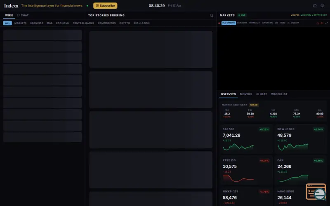Select the ALL filter chip
The height and width of the screenshot is (206, 330).
point(7,23)
